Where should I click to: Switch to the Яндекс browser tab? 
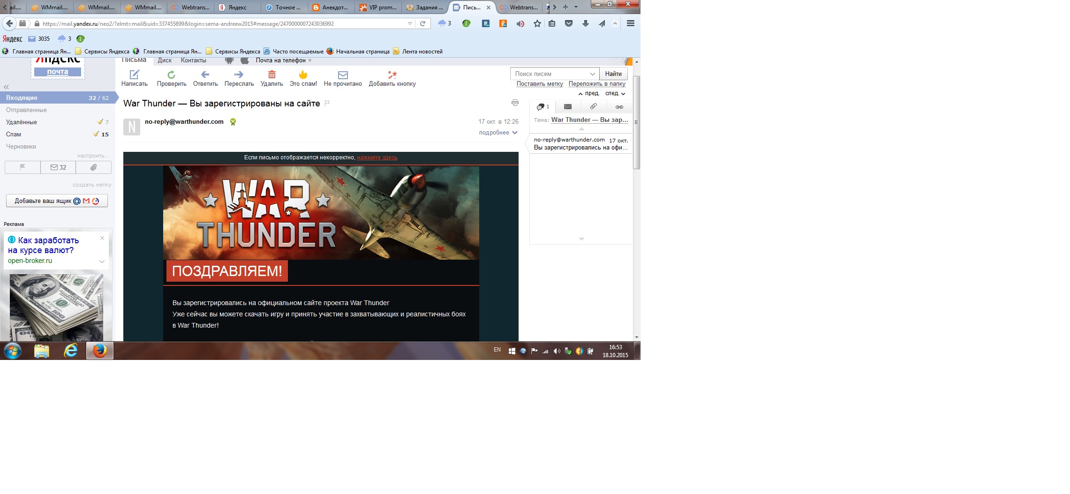coord(238,7)
